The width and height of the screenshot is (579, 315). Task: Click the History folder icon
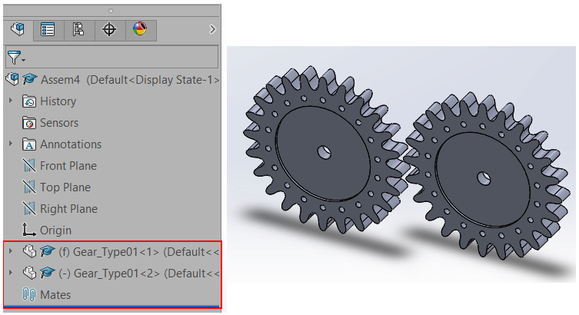click(x=28, y=101)
